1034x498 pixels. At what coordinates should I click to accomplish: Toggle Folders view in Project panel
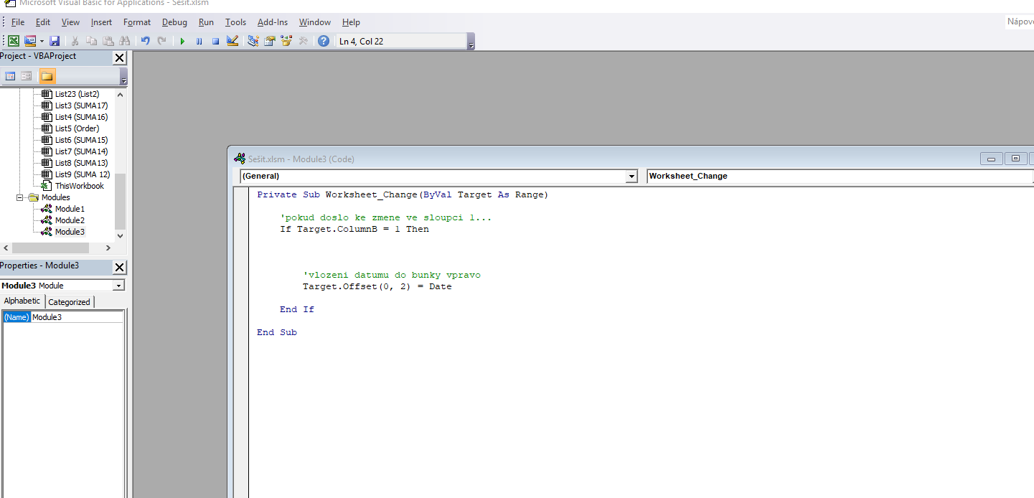point(47,76)
